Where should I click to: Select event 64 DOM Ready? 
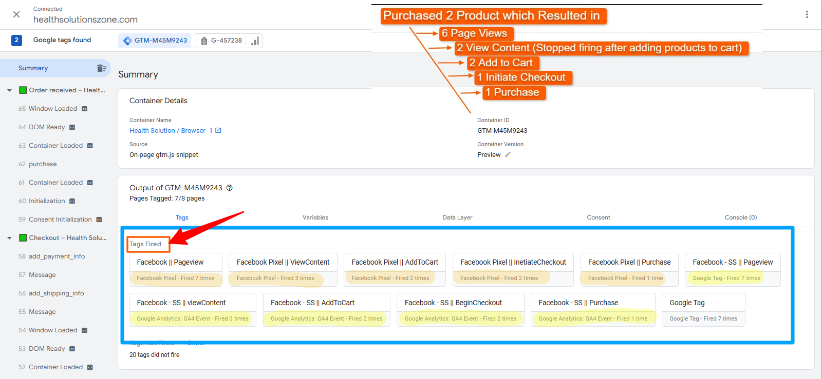click(42, 127)
